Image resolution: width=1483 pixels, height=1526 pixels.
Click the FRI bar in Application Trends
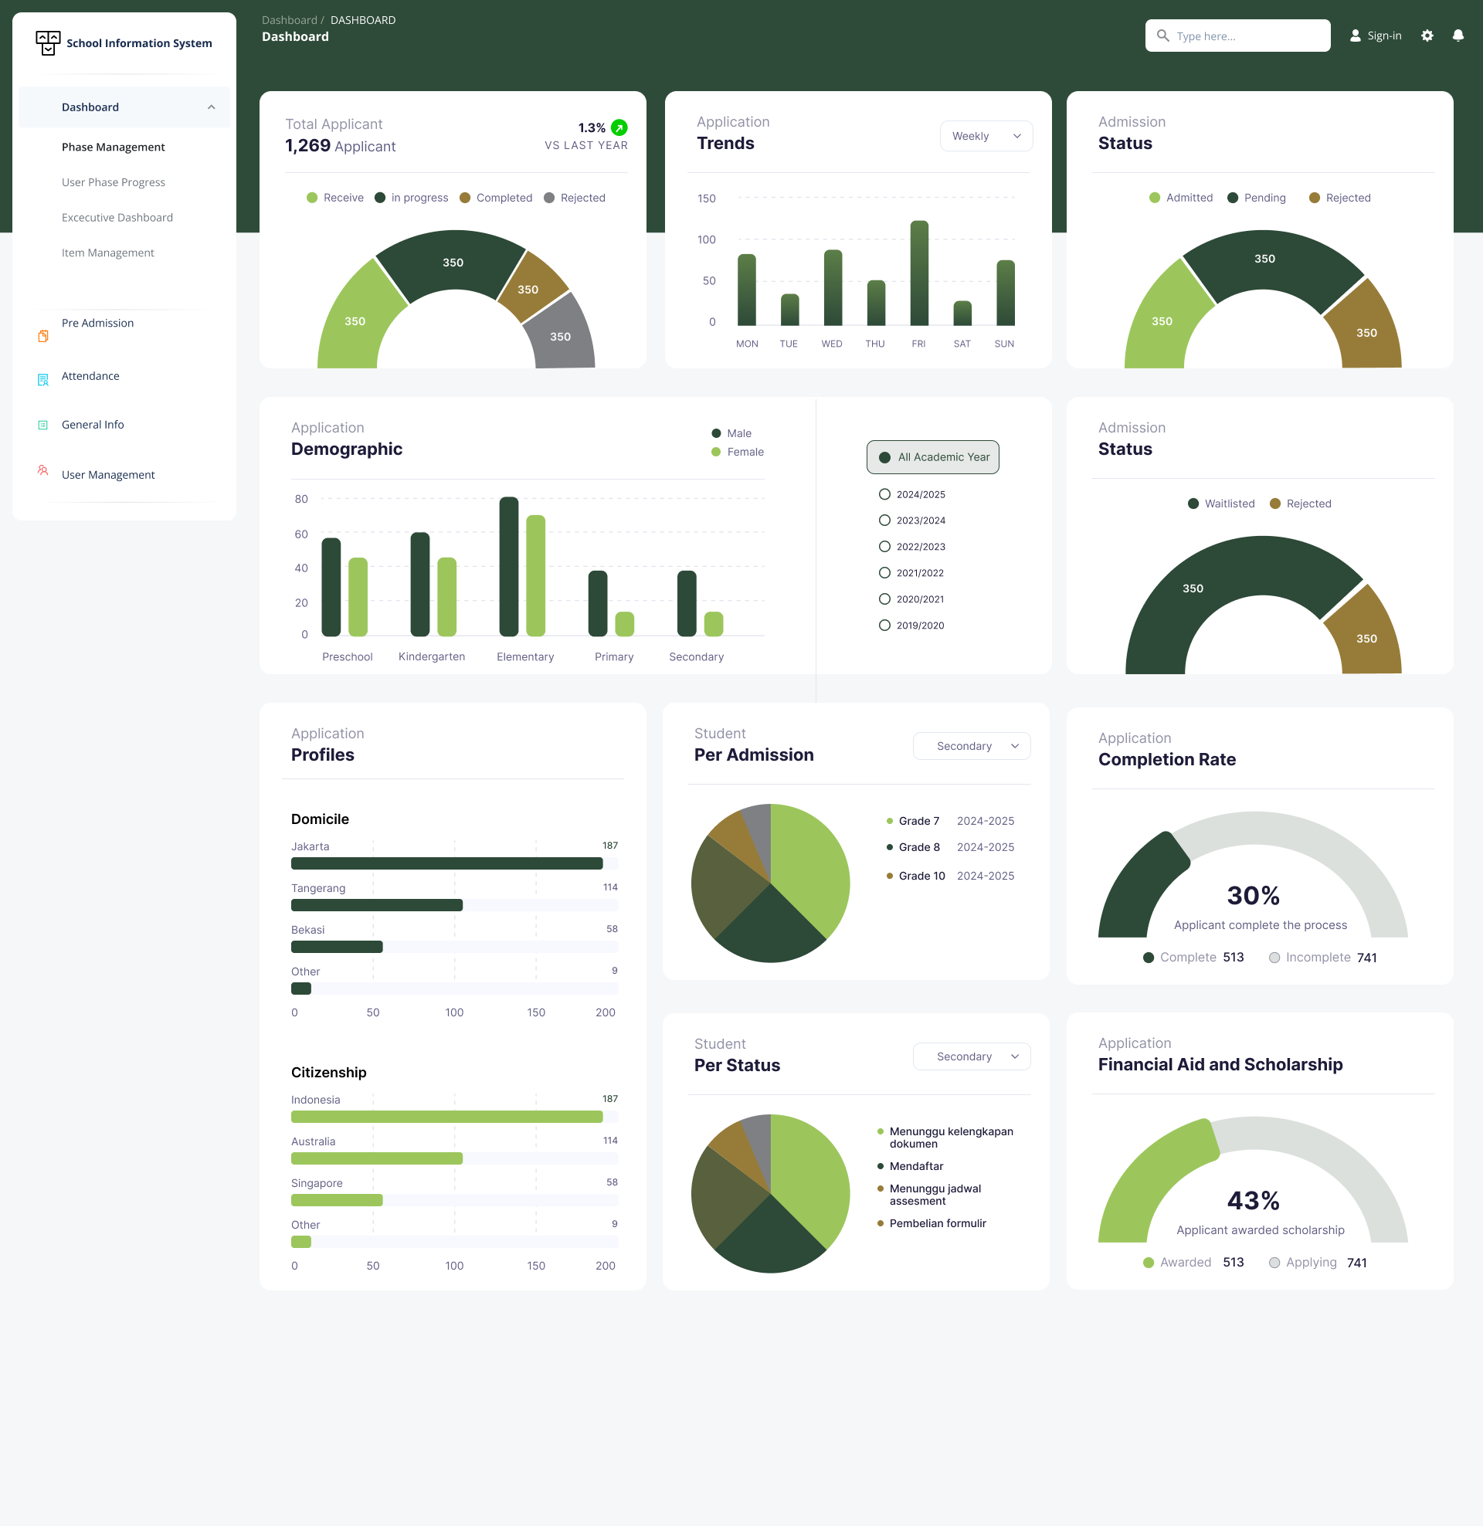pos(919,273)
